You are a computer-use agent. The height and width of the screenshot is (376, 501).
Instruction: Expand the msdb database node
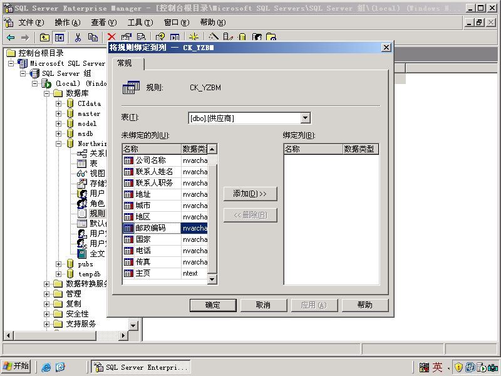pos(58,133)
